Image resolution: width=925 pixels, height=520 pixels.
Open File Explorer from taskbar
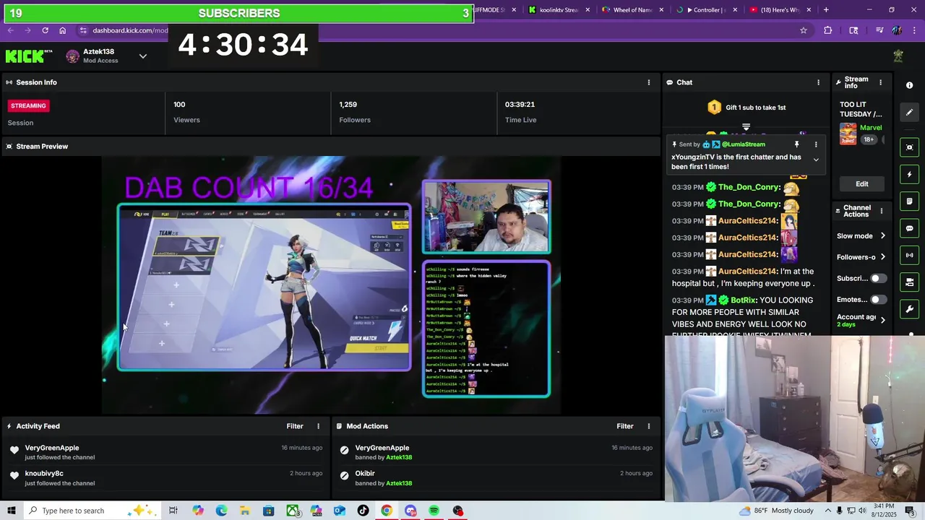pos(245,511)
